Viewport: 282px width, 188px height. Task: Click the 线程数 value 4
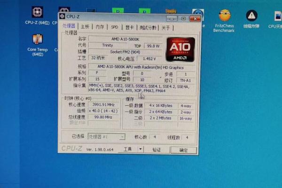tap(187, 137)
